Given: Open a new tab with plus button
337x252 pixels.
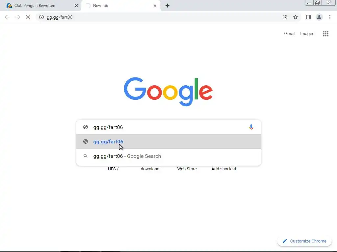Looking at the screenshot, I should (x=168, y=6).
